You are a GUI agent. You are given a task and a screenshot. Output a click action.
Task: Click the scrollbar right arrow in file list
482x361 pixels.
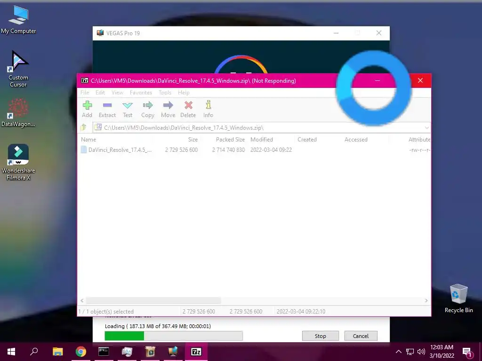click(x=426, y=300)
